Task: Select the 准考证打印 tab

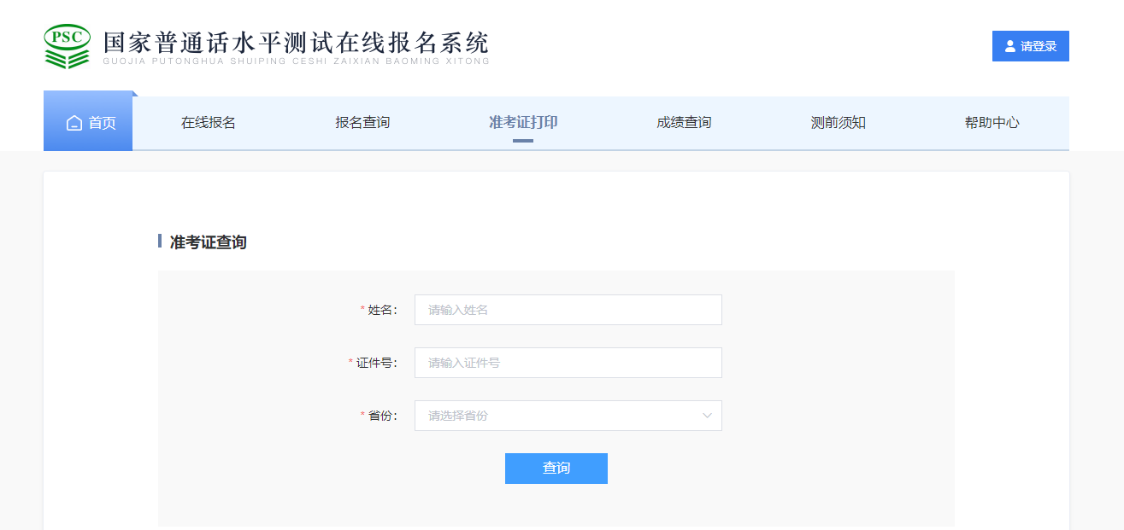Action: click(x=523, y=122)
